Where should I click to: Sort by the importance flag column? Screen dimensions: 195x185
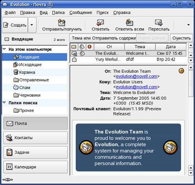tap(89, 47)
